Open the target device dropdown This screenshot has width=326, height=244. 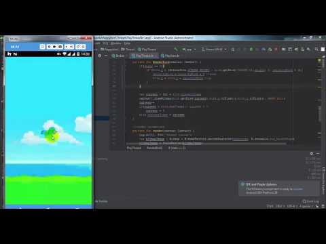coord(214,49)
